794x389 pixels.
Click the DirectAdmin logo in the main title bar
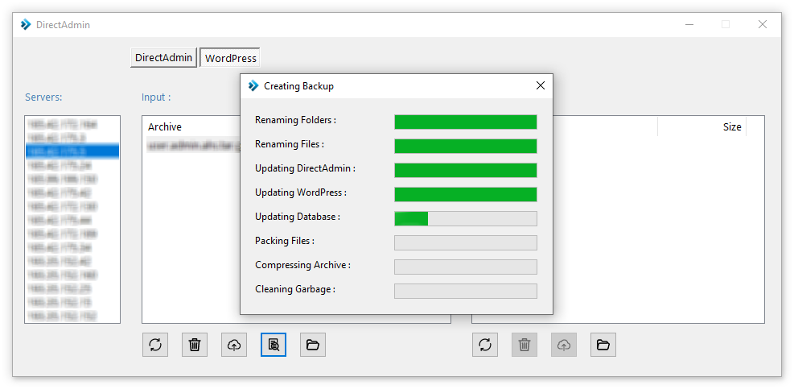click(x=26, y=24)
